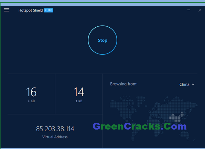Close the Hotspot Shield window

200,10
